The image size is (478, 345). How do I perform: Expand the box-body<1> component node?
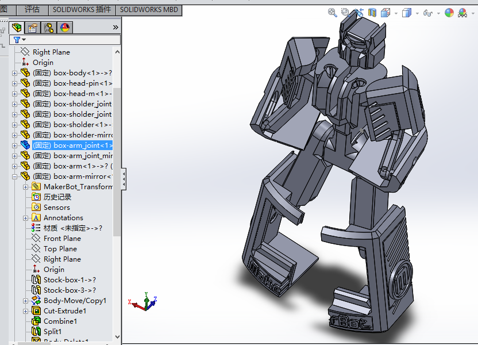tap(15, 73)
